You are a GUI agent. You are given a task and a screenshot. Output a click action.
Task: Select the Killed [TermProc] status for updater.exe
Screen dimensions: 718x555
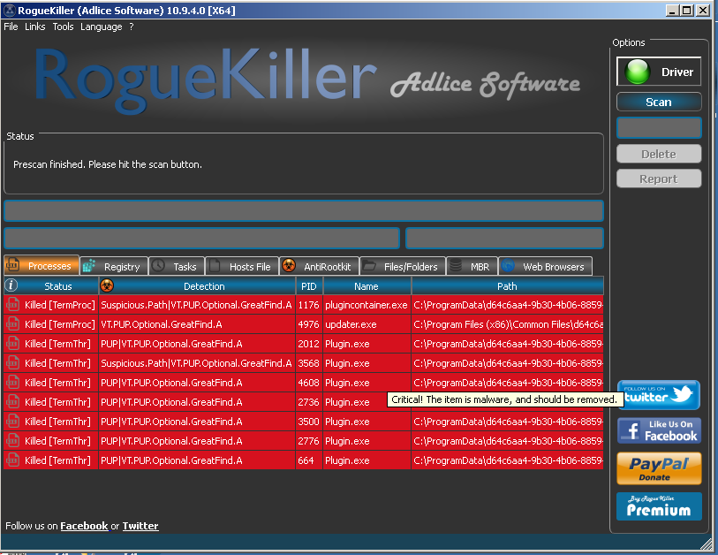[60, 324]
